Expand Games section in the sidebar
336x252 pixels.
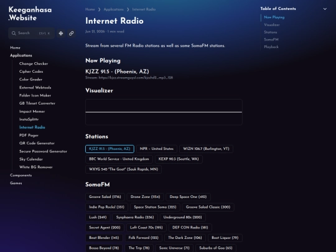16,183
